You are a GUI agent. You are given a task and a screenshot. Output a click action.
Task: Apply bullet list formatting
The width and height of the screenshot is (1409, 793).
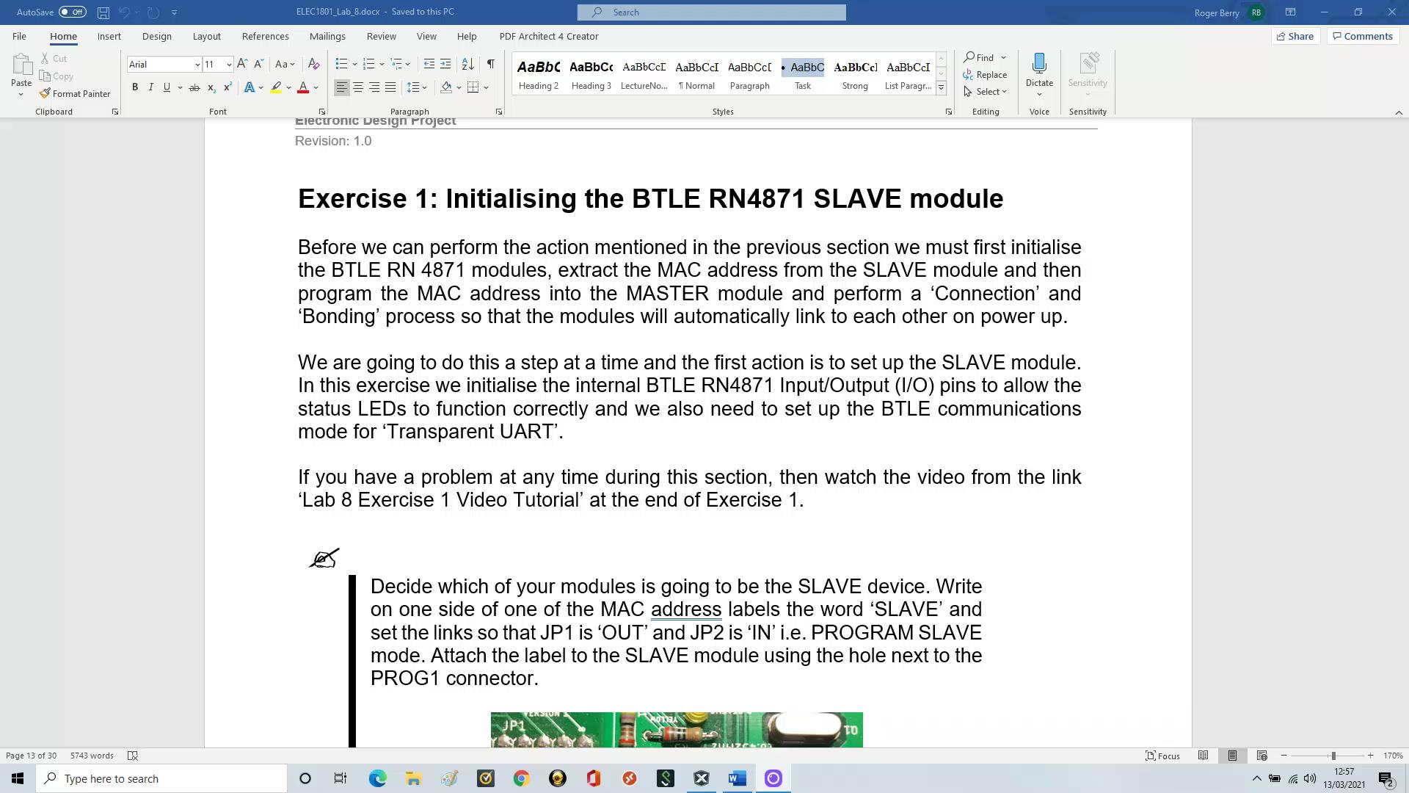(342, 64)
